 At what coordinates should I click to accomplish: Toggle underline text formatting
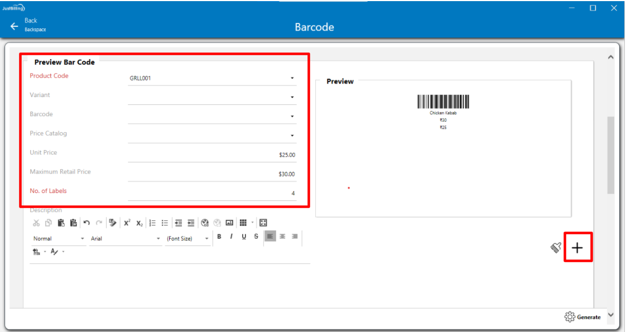tap(244, 237)
